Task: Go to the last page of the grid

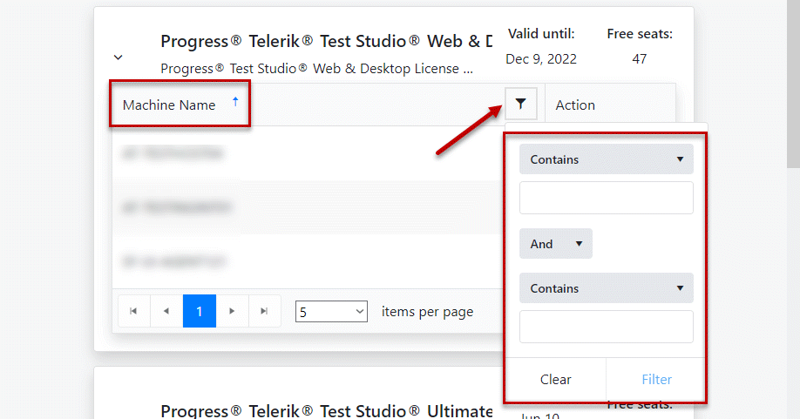Action: [x=264, y=311]
